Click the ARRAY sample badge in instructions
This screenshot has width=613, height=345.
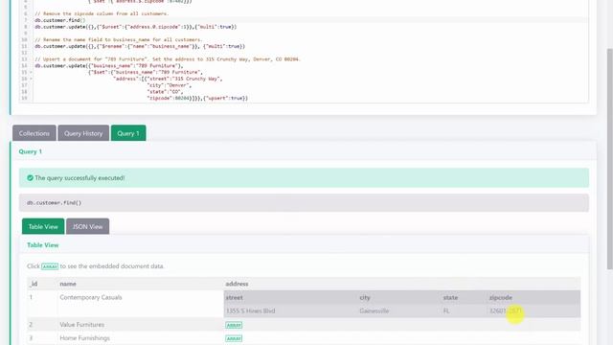click(x=50, y=266)
